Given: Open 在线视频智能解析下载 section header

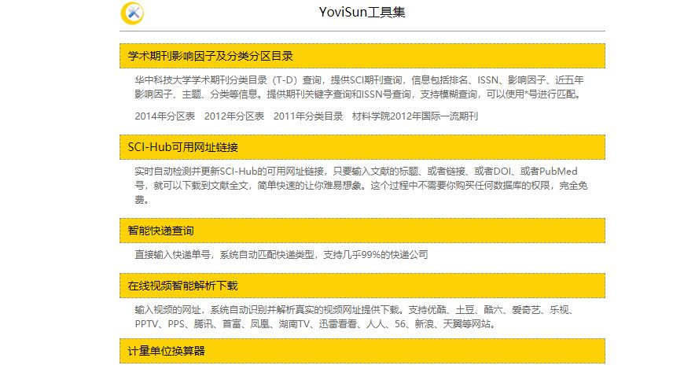Looking at the screenshot, I should [362, 286].
